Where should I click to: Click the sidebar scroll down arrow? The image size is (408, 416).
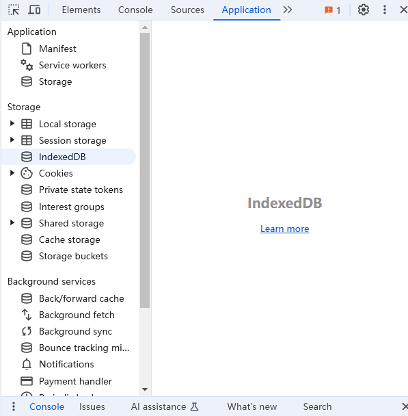pyautogui.click(x=145, y=389)
